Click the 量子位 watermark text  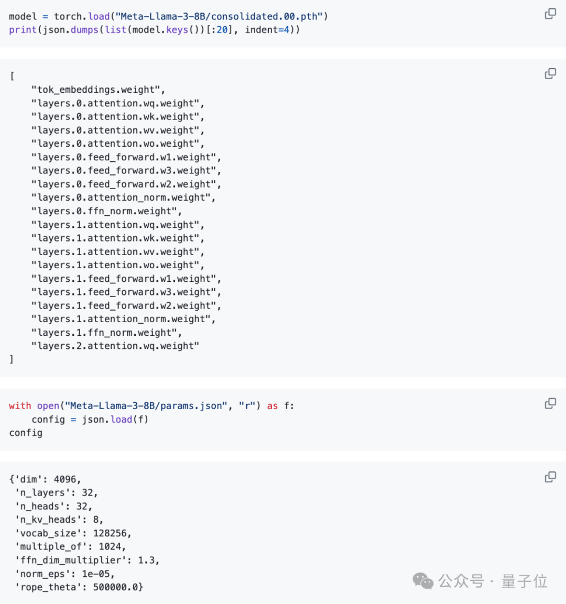pyautogui.click(x=524, y=581)
